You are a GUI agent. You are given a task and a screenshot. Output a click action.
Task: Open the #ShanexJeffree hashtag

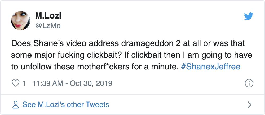(x=211, y=66)
